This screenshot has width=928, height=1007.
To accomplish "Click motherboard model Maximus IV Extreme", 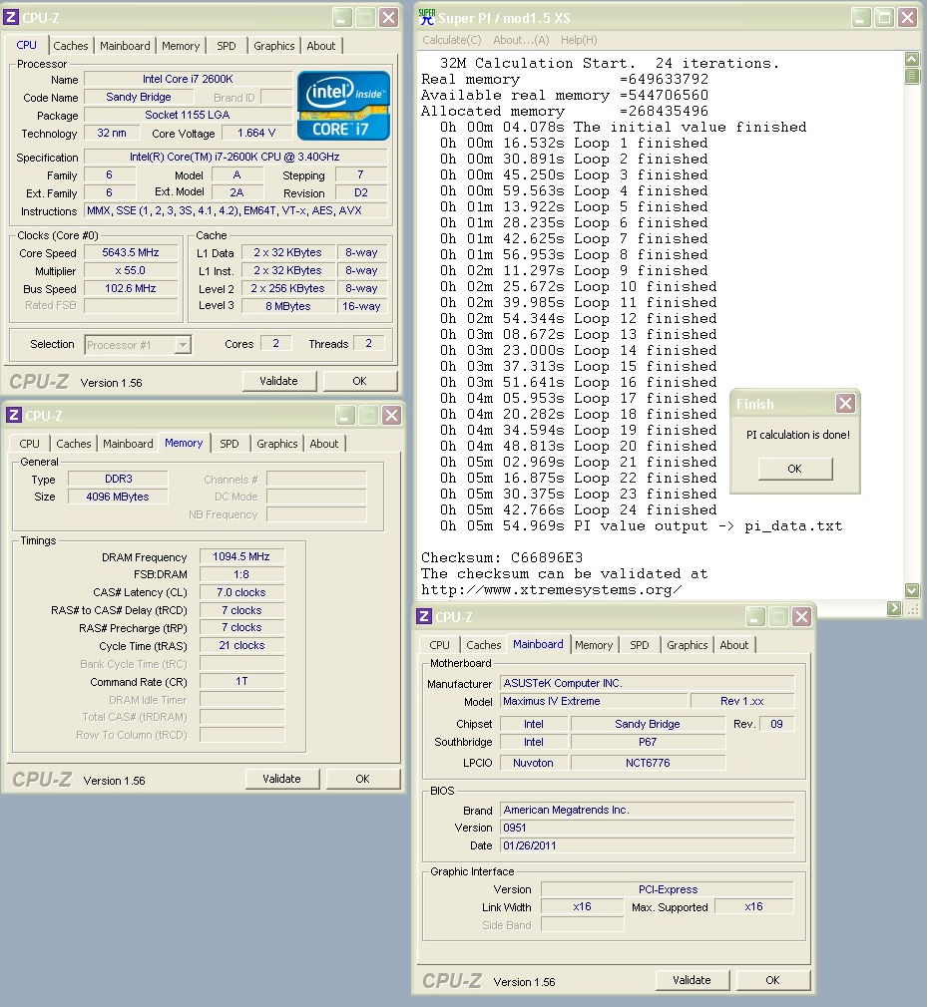I will point(593,701).
